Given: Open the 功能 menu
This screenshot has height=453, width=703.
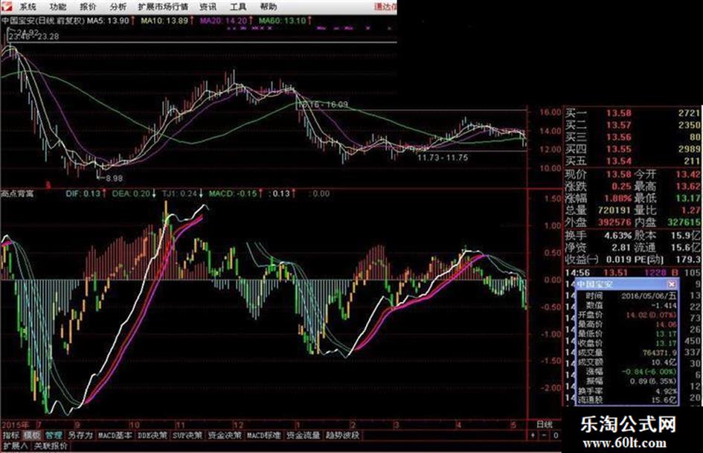Looking at the screenshot, I should 58,7.
